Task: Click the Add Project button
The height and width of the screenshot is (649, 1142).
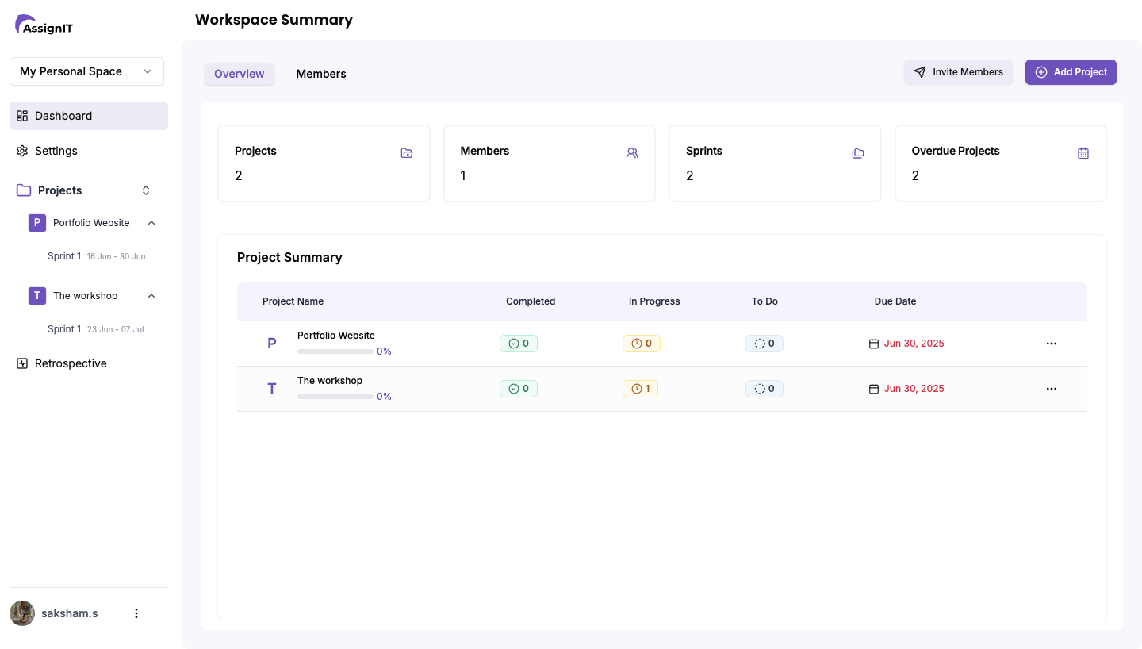Action: (x=1071, y=72)
